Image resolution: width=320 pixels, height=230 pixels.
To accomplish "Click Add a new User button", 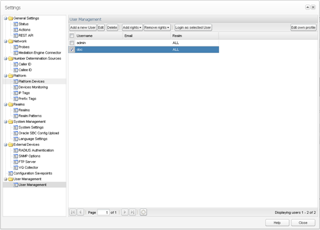I will point(83,27).
